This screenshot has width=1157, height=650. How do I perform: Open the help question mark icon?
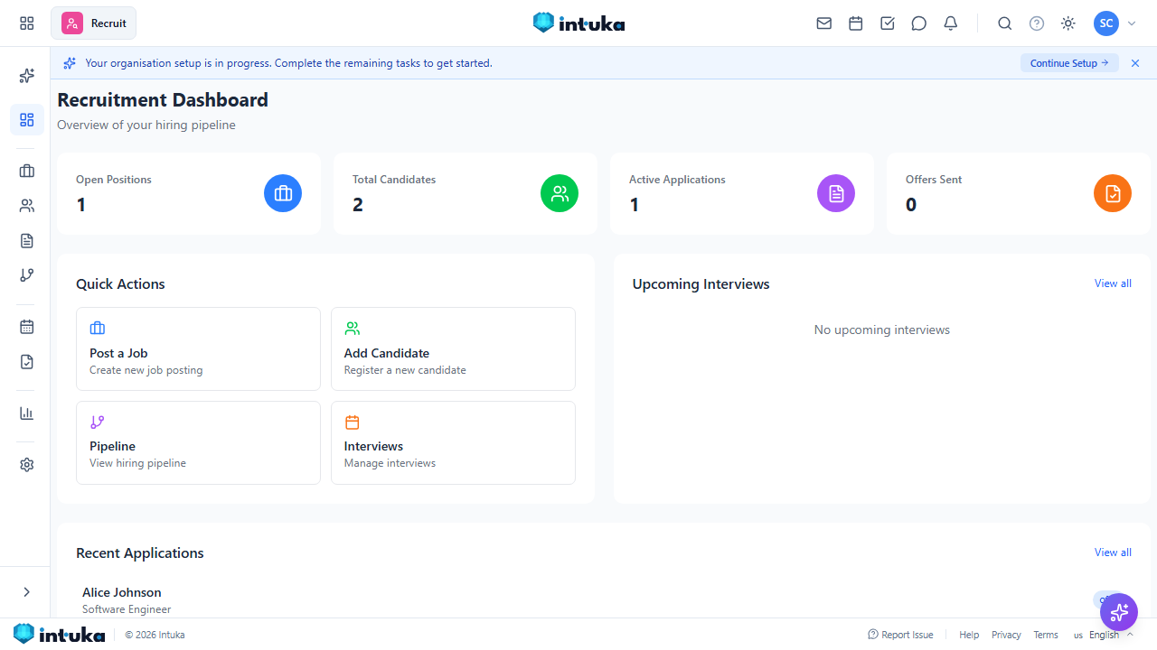(x=1037, y=23)
